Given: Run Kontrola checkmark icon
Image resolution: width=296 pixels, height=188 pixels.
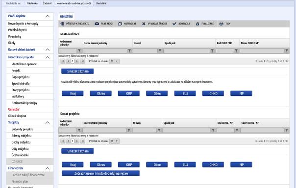Looking at the screenshot, I should coord(174,23).
